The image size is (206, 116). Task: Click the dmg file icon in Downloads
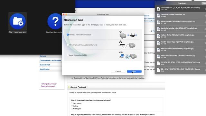(x=158, y=9)
